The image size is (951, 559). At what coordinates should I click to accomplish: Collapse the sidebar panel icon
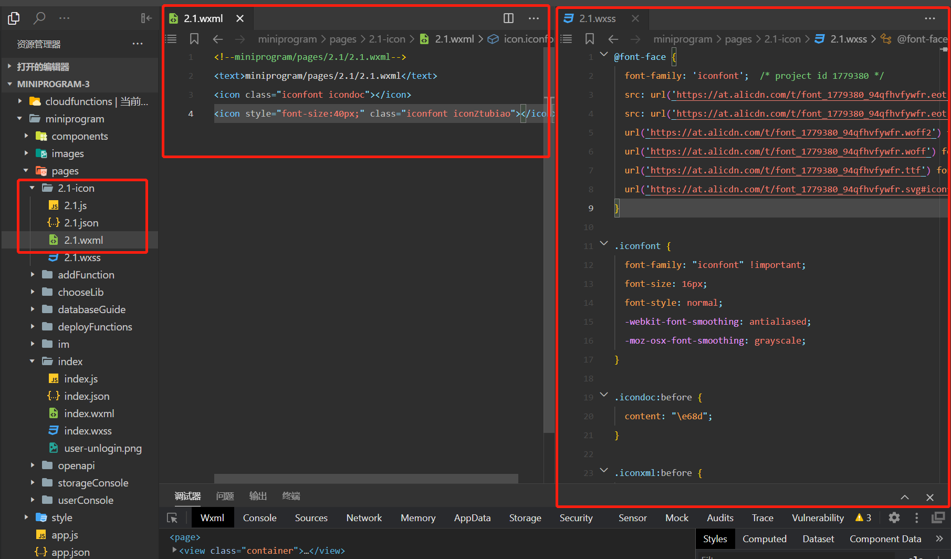(x=146, y=18)
